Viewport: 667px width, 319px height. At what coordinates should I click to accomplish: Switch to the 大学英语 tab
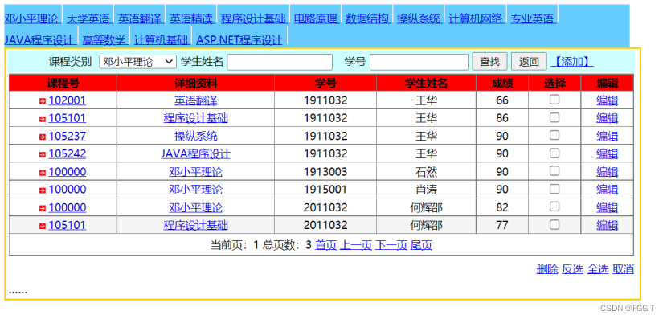[x=88, y=18]
